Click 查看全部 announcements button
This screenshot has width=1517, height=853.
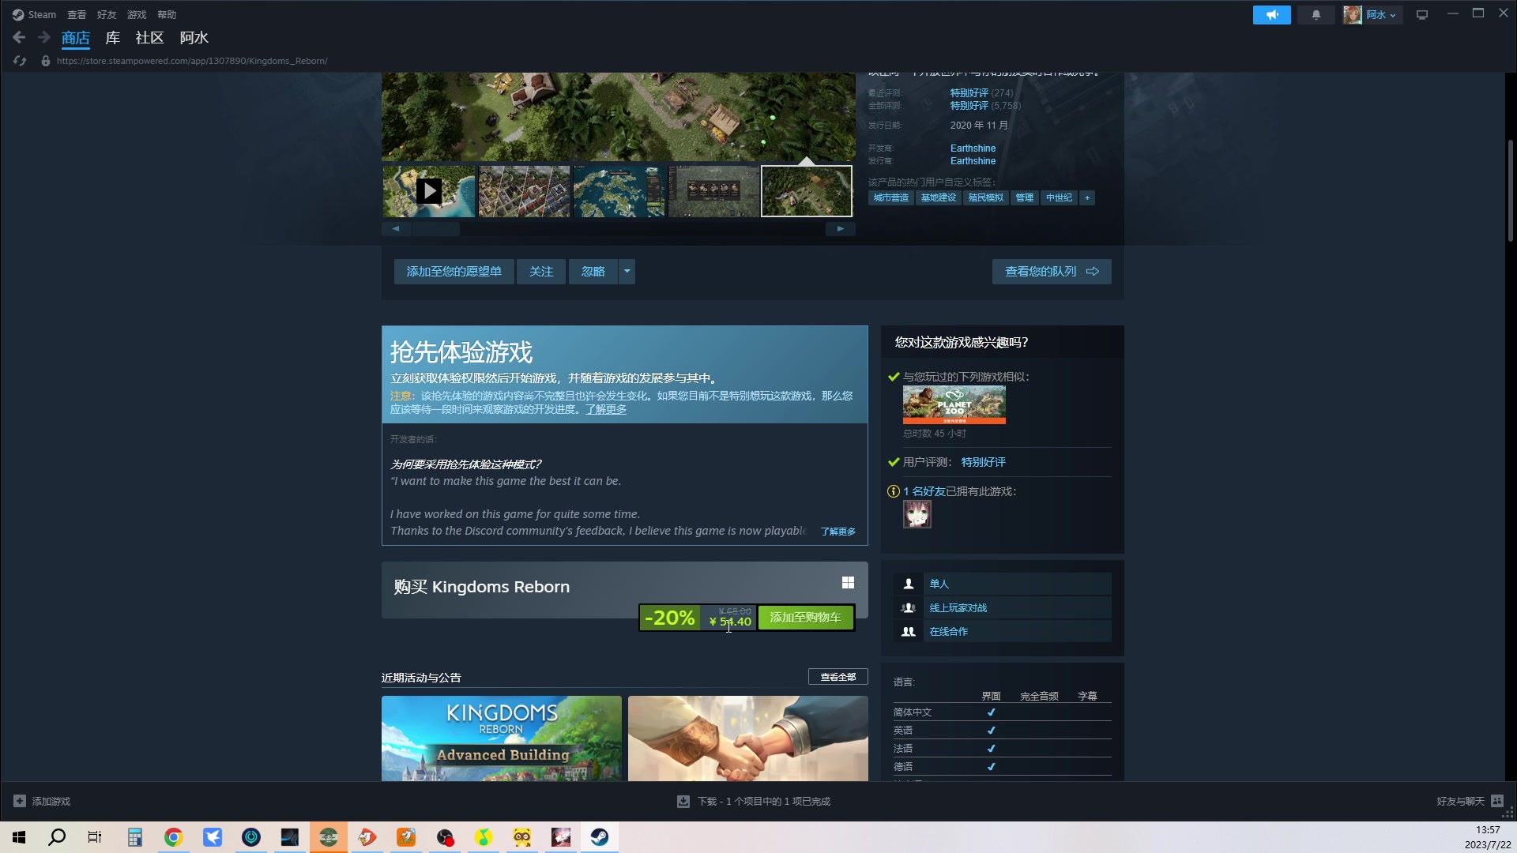838,677
